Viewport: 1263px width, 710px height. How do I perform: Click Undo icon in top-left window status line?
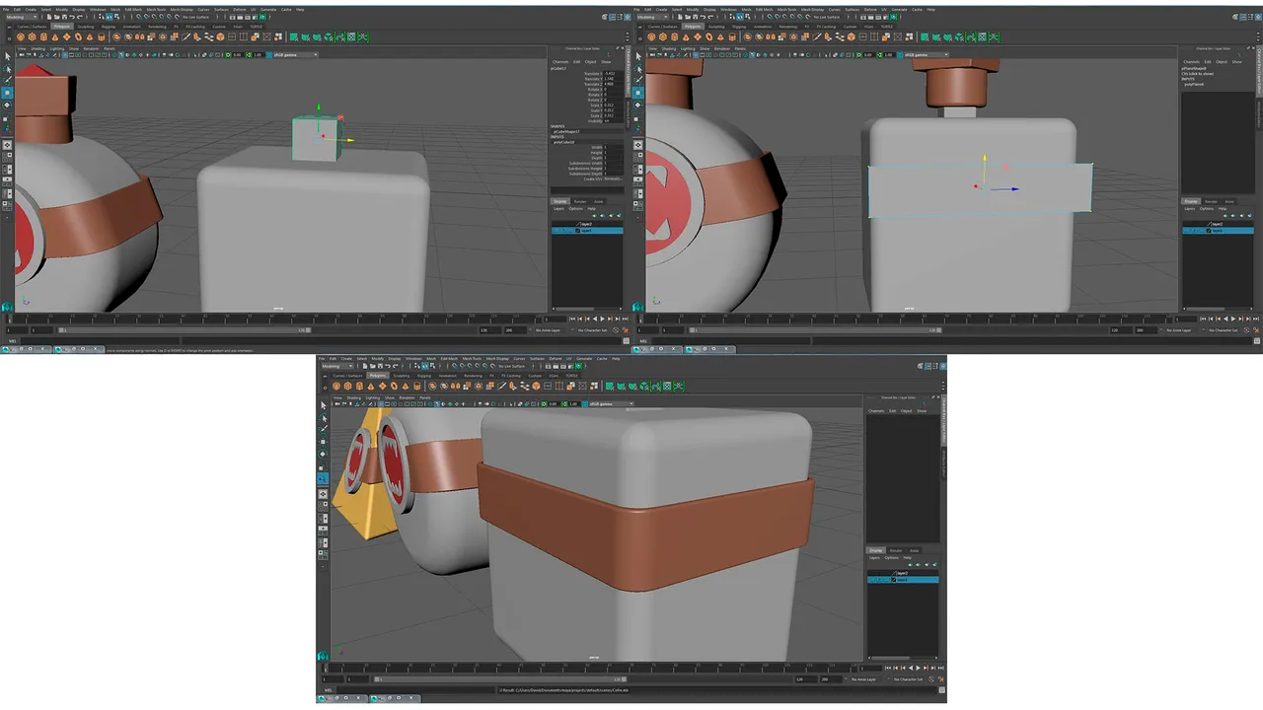(72, 17)
